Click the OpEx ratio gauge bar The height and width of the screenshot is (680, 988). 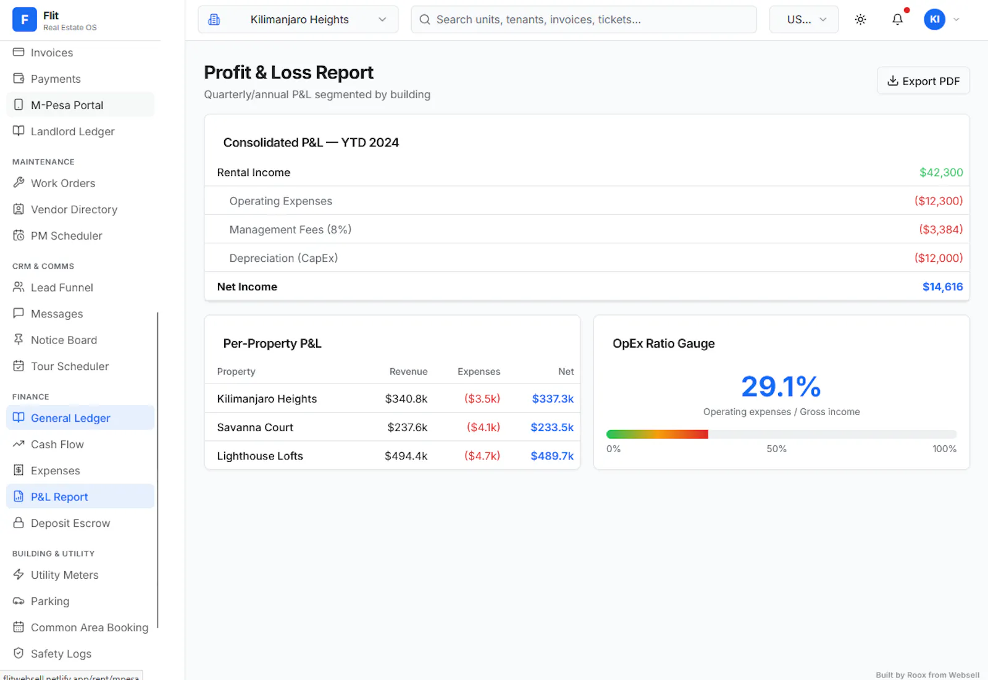tap(781, 434)
